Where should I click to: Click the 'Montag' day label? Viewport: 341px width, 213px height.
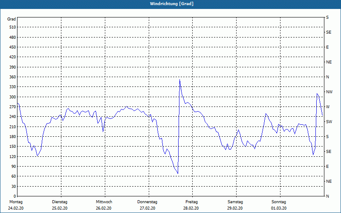[x=16, y=202]
